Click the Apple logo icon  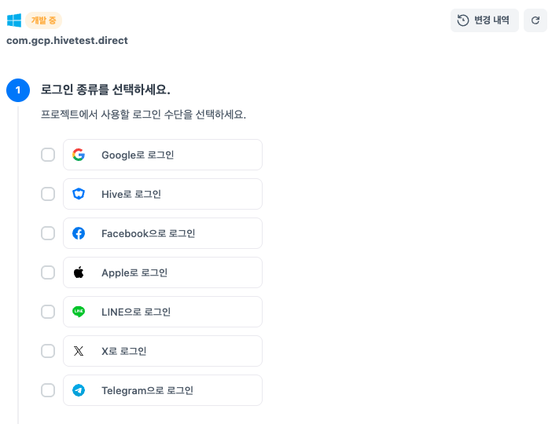79,272
